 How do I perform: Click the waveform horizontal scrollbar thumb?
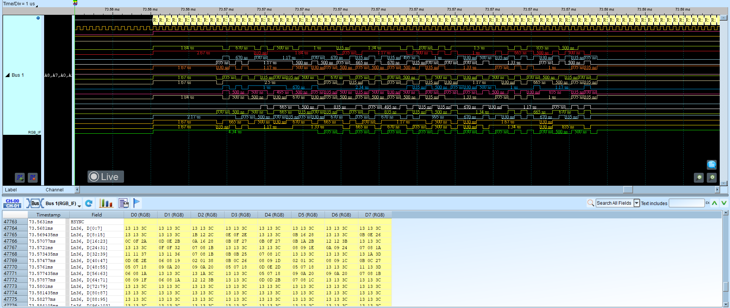coord(628,190)
